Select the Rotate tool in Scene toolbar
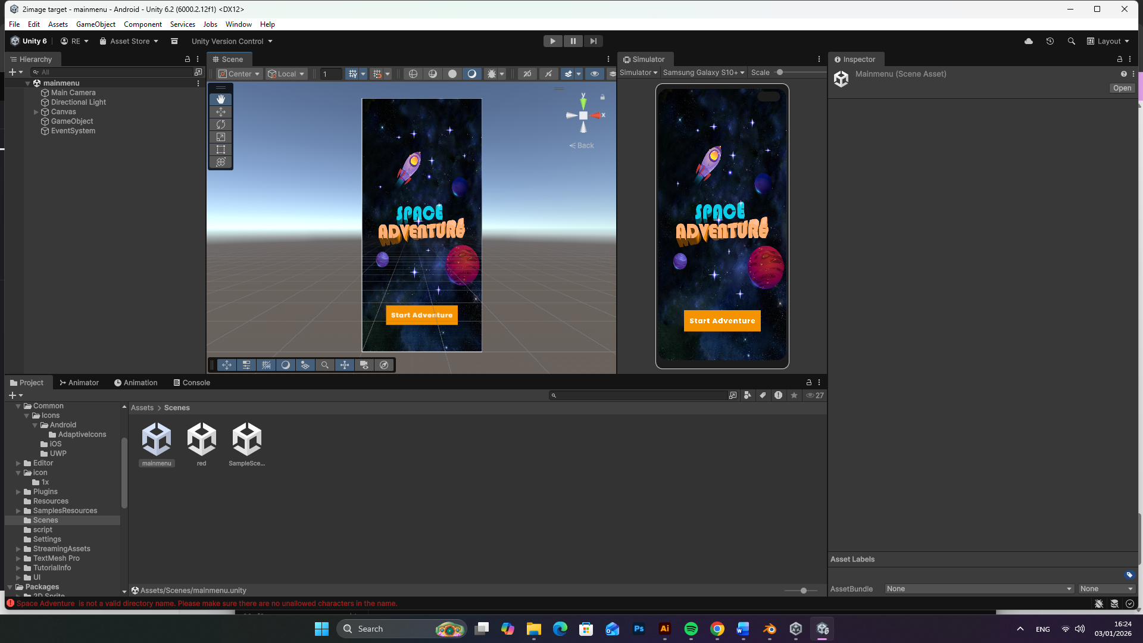The image size is (1143, 643). tap(221, 124)
